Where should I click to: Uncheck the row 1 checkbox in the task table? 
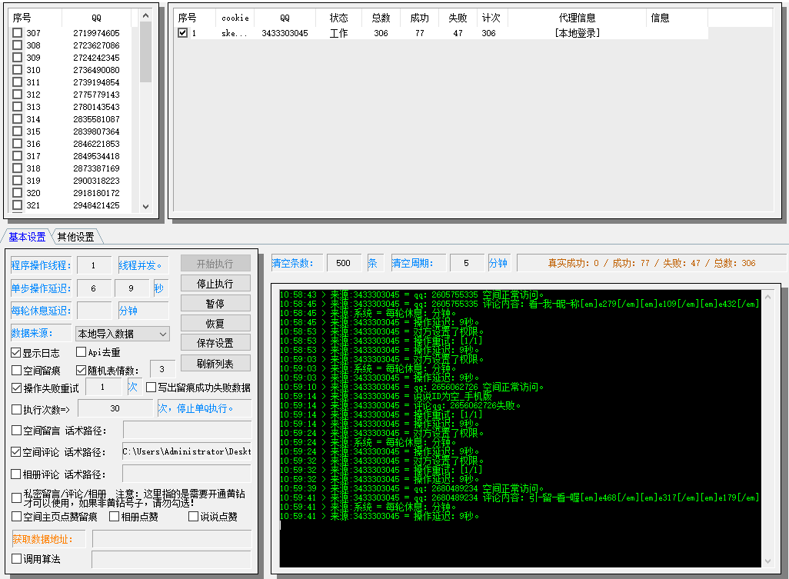pos(182,33)
